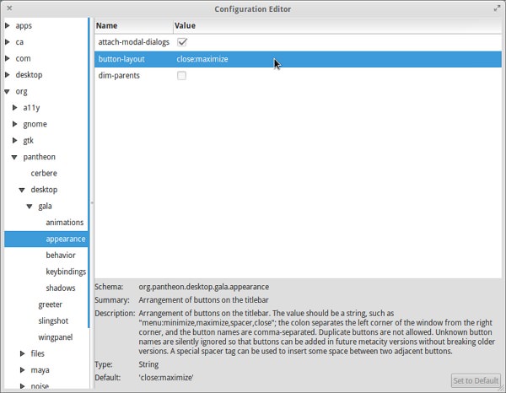
Task: Expand the top-level desktop node
Action: (7, 75)
